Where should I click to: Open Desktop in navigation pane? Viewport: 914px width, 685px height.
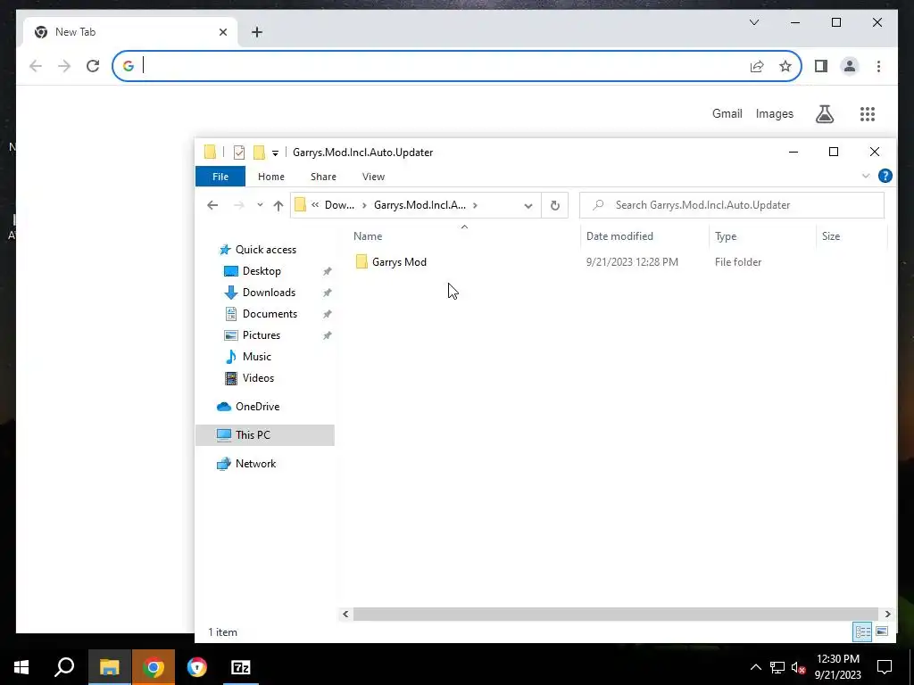(x=262, y=271)
